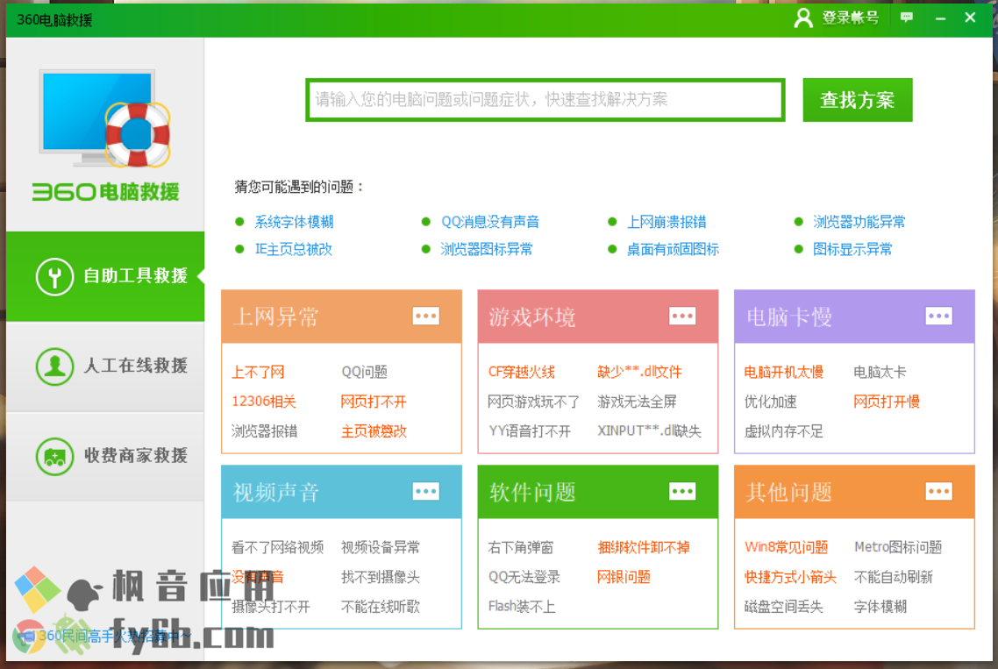The width and height of the screenshot is (998, 669).
Task: Select 浏览器报错 fix
Action: coord(264,431)
